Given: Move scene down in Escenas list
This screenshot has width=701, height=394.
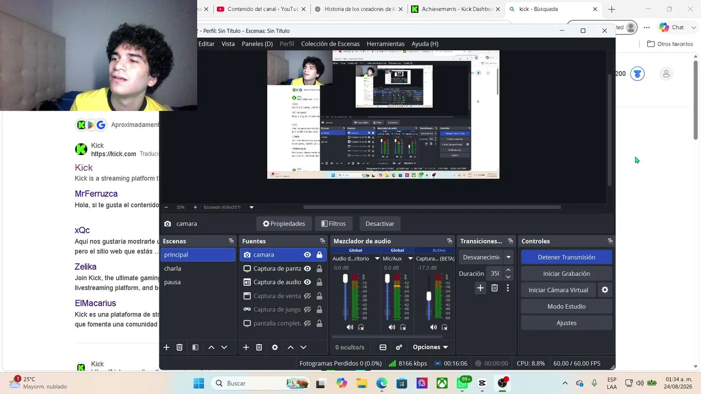Looking at the screenshot, I should [224, 347].
